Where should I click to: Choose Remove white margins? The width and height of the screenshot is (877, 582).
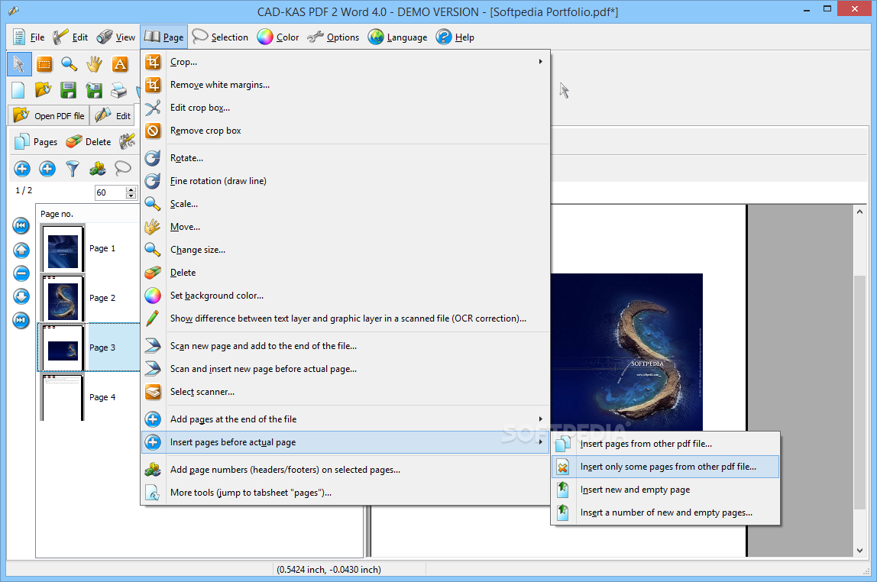coord(345,85)
